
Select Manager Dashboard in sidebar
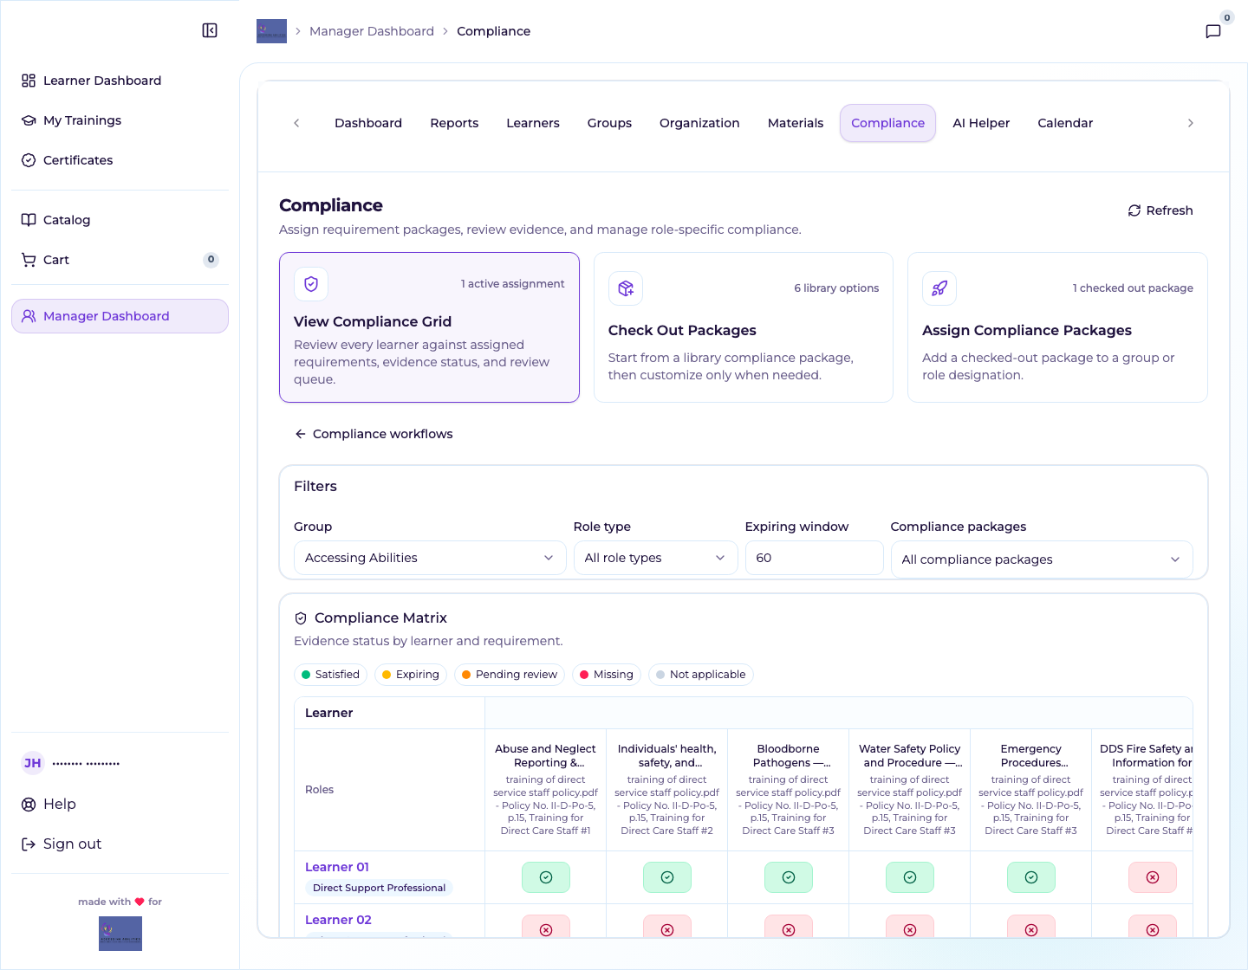click(120, 316)
